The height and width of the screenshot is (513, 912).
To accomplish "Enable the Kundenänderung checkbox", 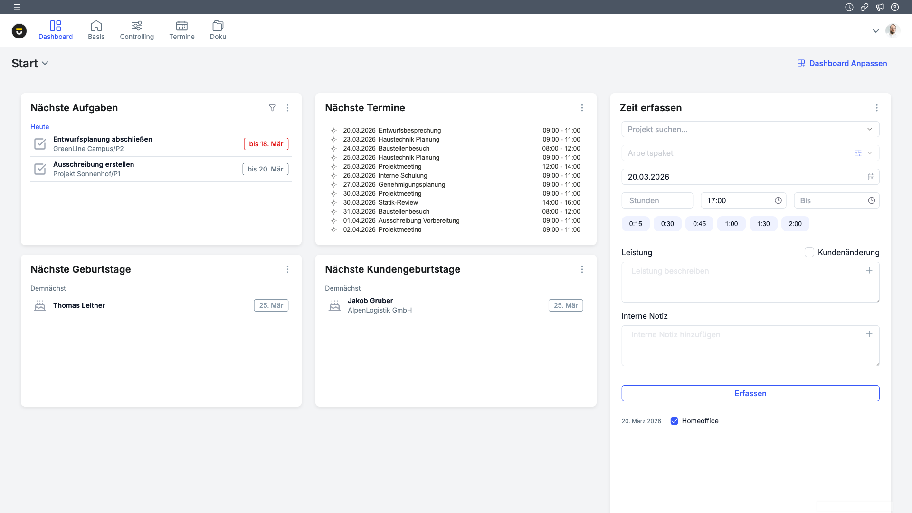I will click(809, 252).
